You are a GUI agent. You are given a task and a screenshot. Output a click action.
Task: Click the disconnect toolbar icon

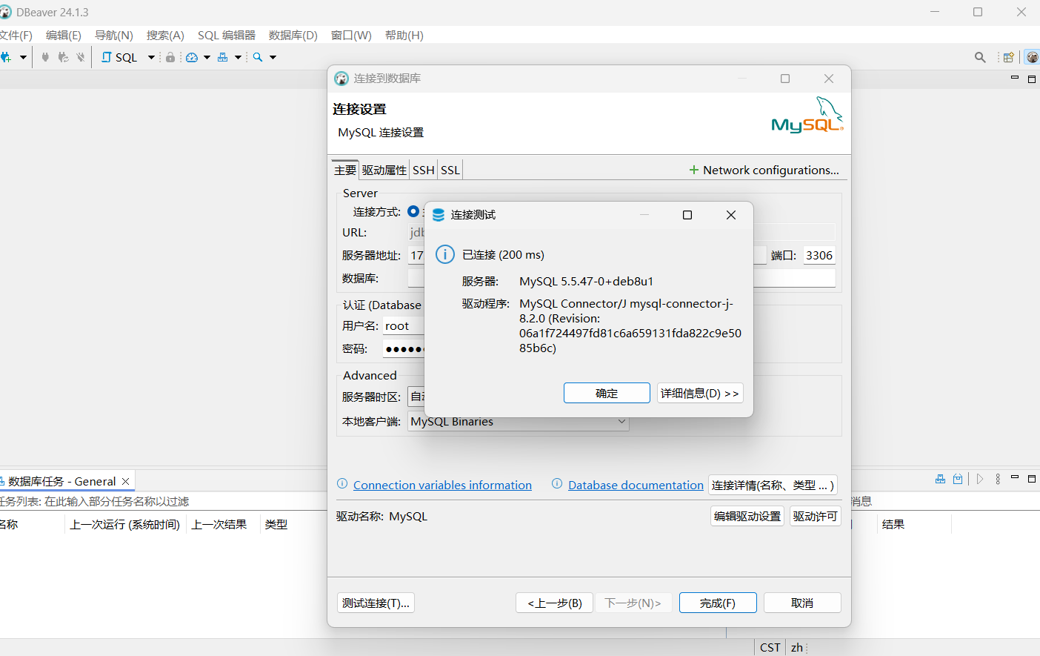81,57
